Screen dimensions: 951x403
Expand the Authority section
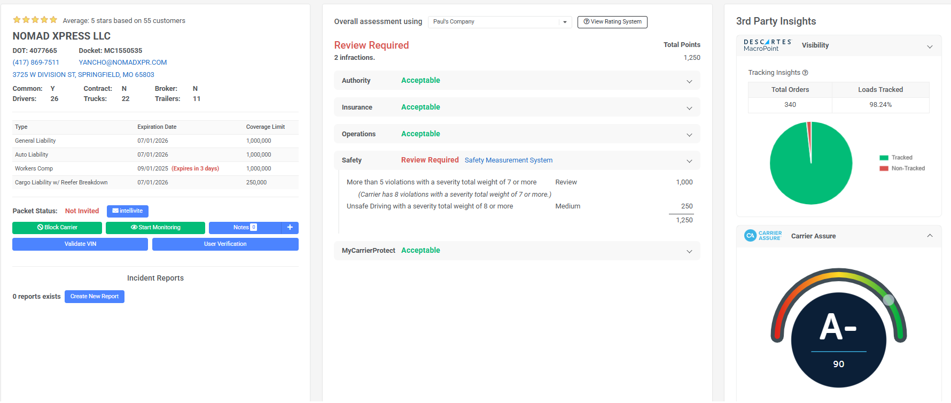click(689, 81)
